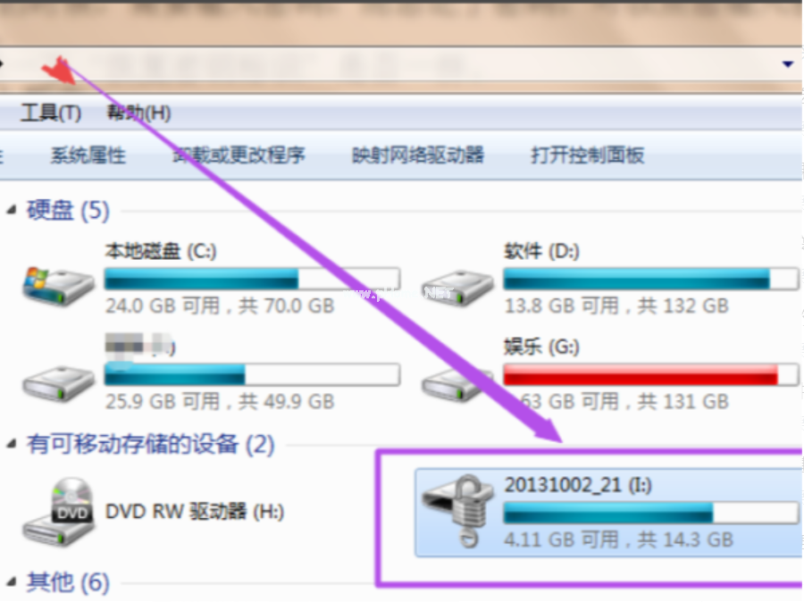The height and width of the screenshot is (602, 804).
Task: Open the address bar history dropdown arrow
Action: pyautogui.click(x=788, y=64)
